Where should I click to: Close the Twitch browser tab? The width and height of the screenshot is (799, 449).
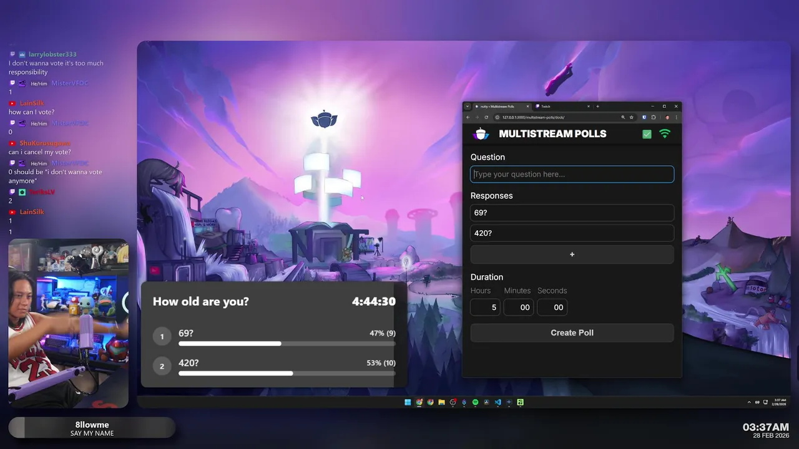tap(588, 107)
